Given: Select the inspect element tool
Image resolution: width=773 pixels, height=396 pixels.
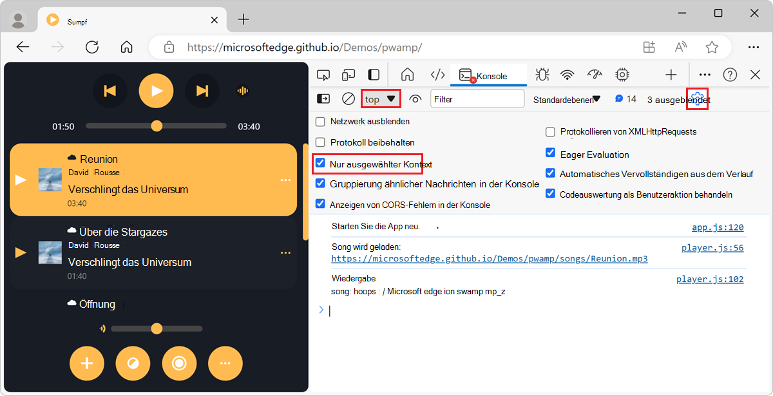Looking at the screenshot, I should click(x=323, y=75).
